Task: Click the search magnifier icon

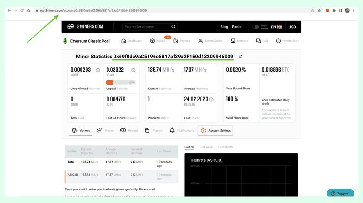Action: (x=174, y=27)
